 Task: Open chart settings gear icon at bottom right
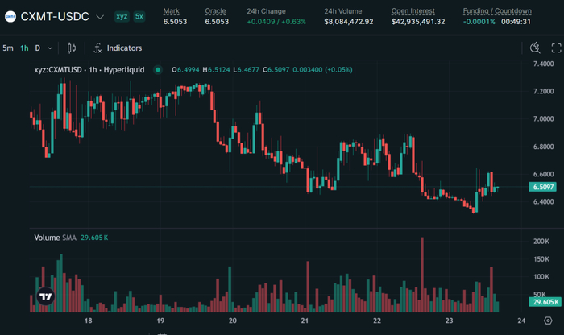click(548, 321)
